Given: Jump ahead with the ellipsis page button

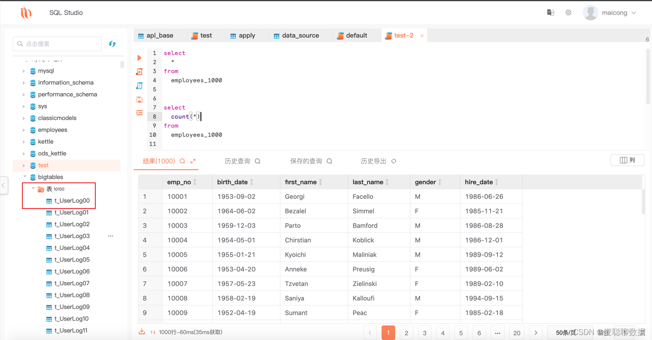Looking at the screenshot, I should coord(498,333).
